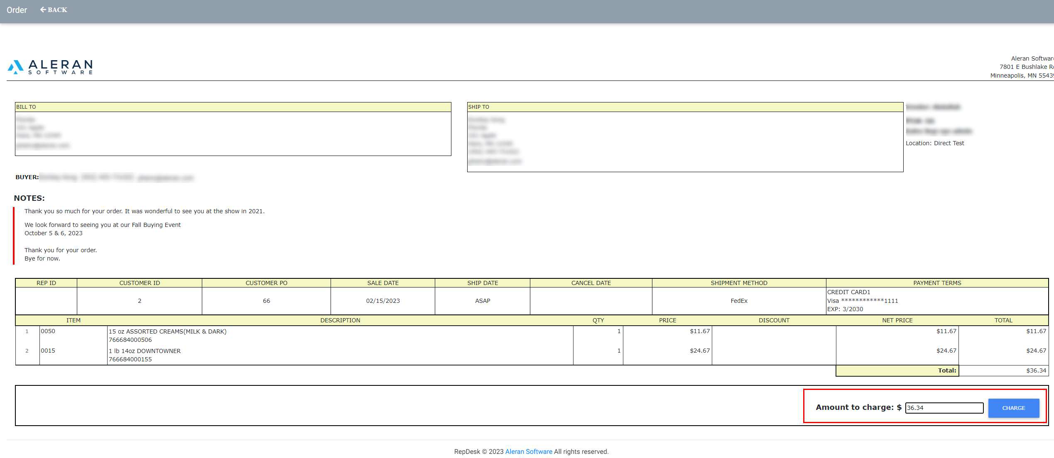Click UPC number 766684000155
Image resolution: width=1054 pixels, height=458 pixels.
click(x=130, y=359)
